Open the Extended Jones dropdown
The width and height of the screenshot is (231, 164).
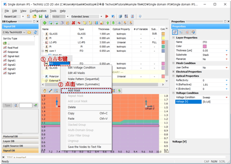(x=102, y=17)
